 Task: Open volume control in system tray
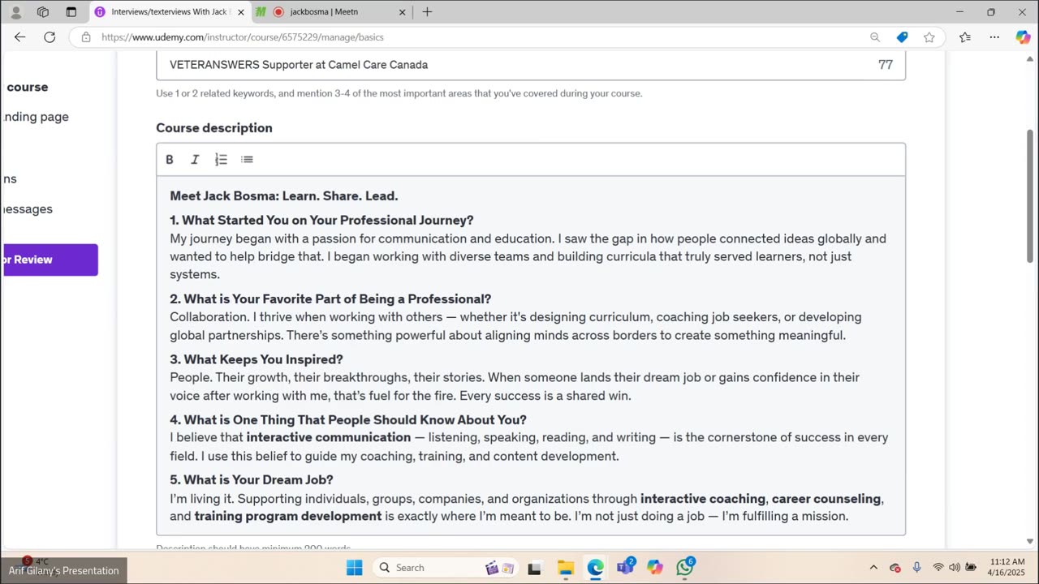955,568
